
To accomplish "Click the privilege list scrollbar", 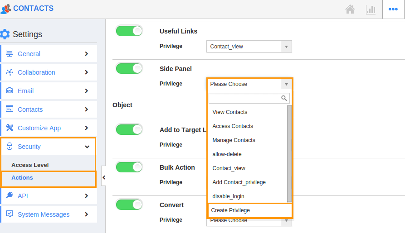I will [289, 154].
